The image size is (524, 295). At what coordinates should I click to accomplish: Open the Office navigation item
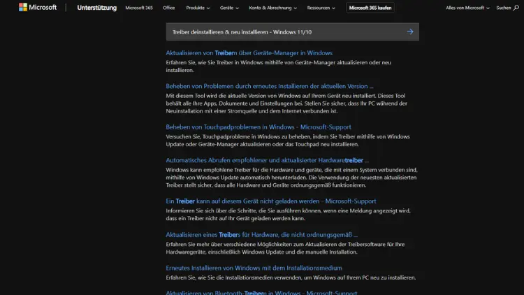[x=169, y=8]
